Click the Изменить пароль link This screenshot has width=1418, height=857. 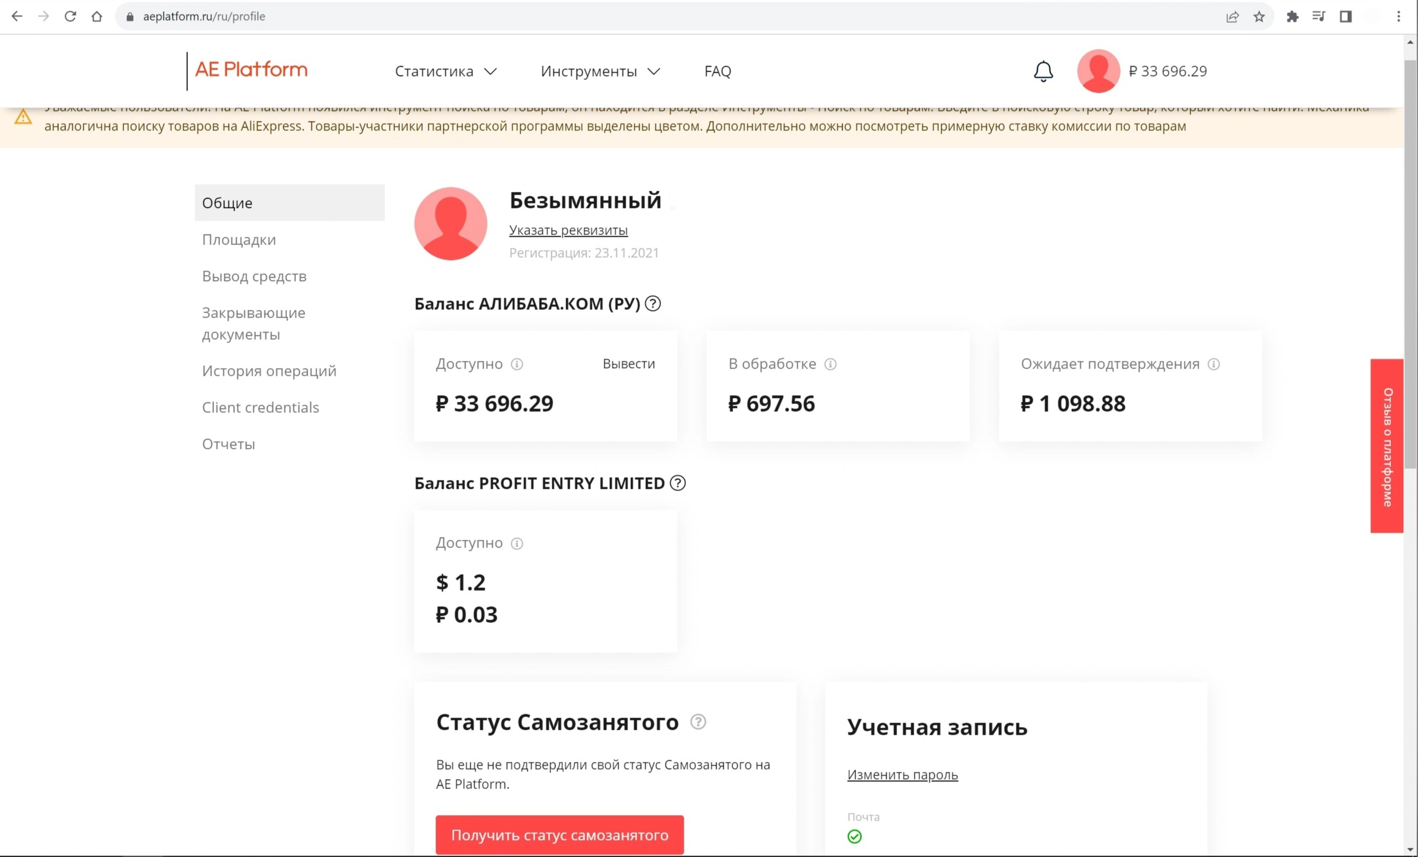[902, 774]
